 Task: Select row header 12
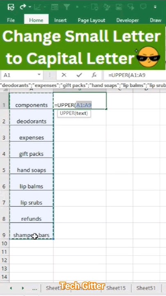click(x=5, y=260)
